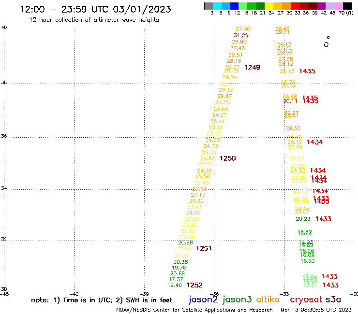Click the date range title 12:00 – 23:59 UTC
The height and width of the screenshot is (314, 358).
(x=95, y=9)
